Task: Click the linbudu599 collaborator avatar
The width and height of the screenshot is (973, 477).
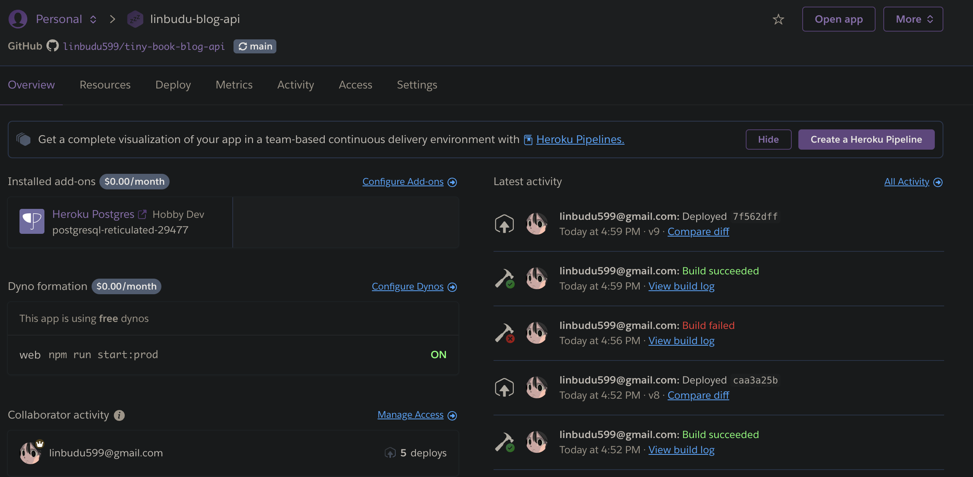Action: tap(30, 453)
